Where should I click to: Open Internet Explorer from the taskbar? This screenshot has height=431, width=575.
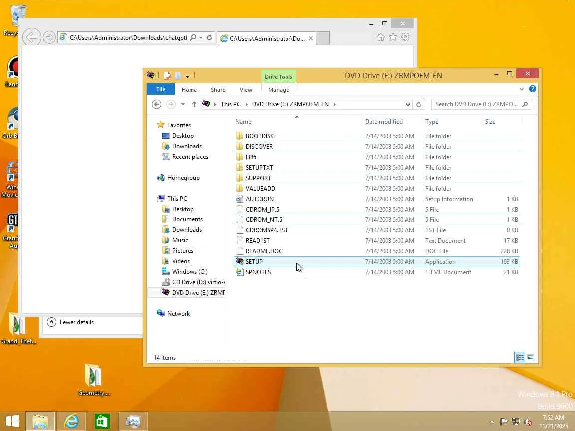pos(71,421)
